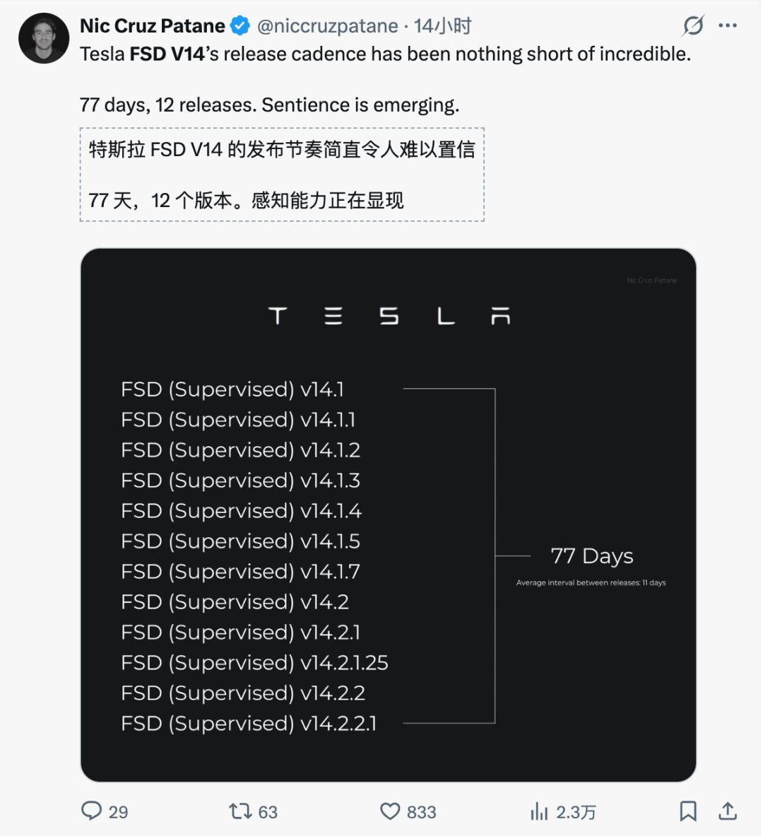Click the Grok slashed-circle icon
This screenshot has height=836, width=763.
(x=693, y=26)
